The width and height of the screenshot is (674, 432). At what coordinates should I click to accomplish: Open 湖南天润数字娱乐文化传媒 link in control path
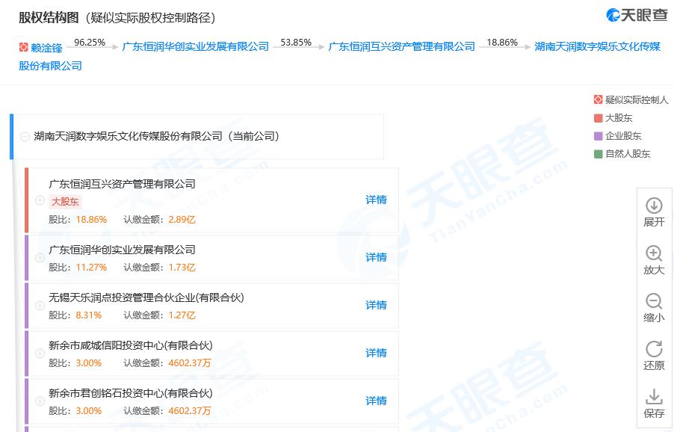tap(598, 46)
